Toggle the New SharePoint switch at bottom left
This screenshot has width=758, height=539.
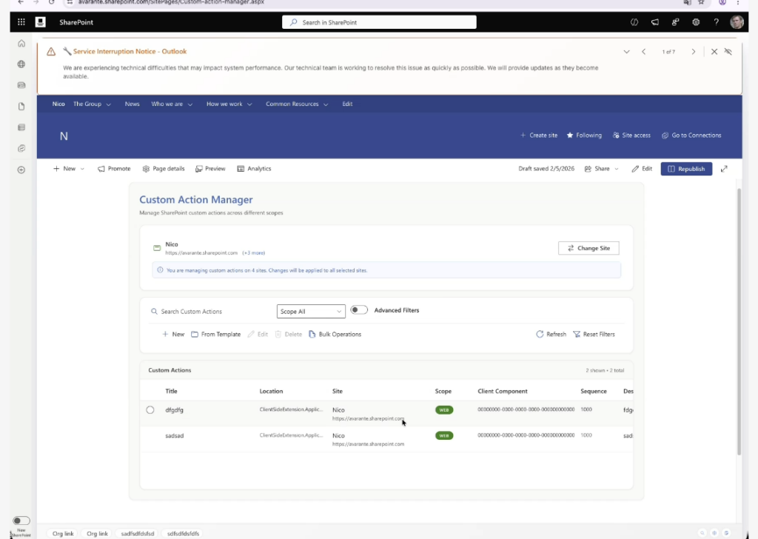point(21,520)
